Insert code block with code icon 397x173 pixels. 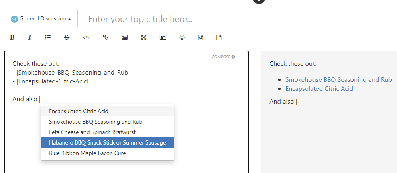(86, 37)
